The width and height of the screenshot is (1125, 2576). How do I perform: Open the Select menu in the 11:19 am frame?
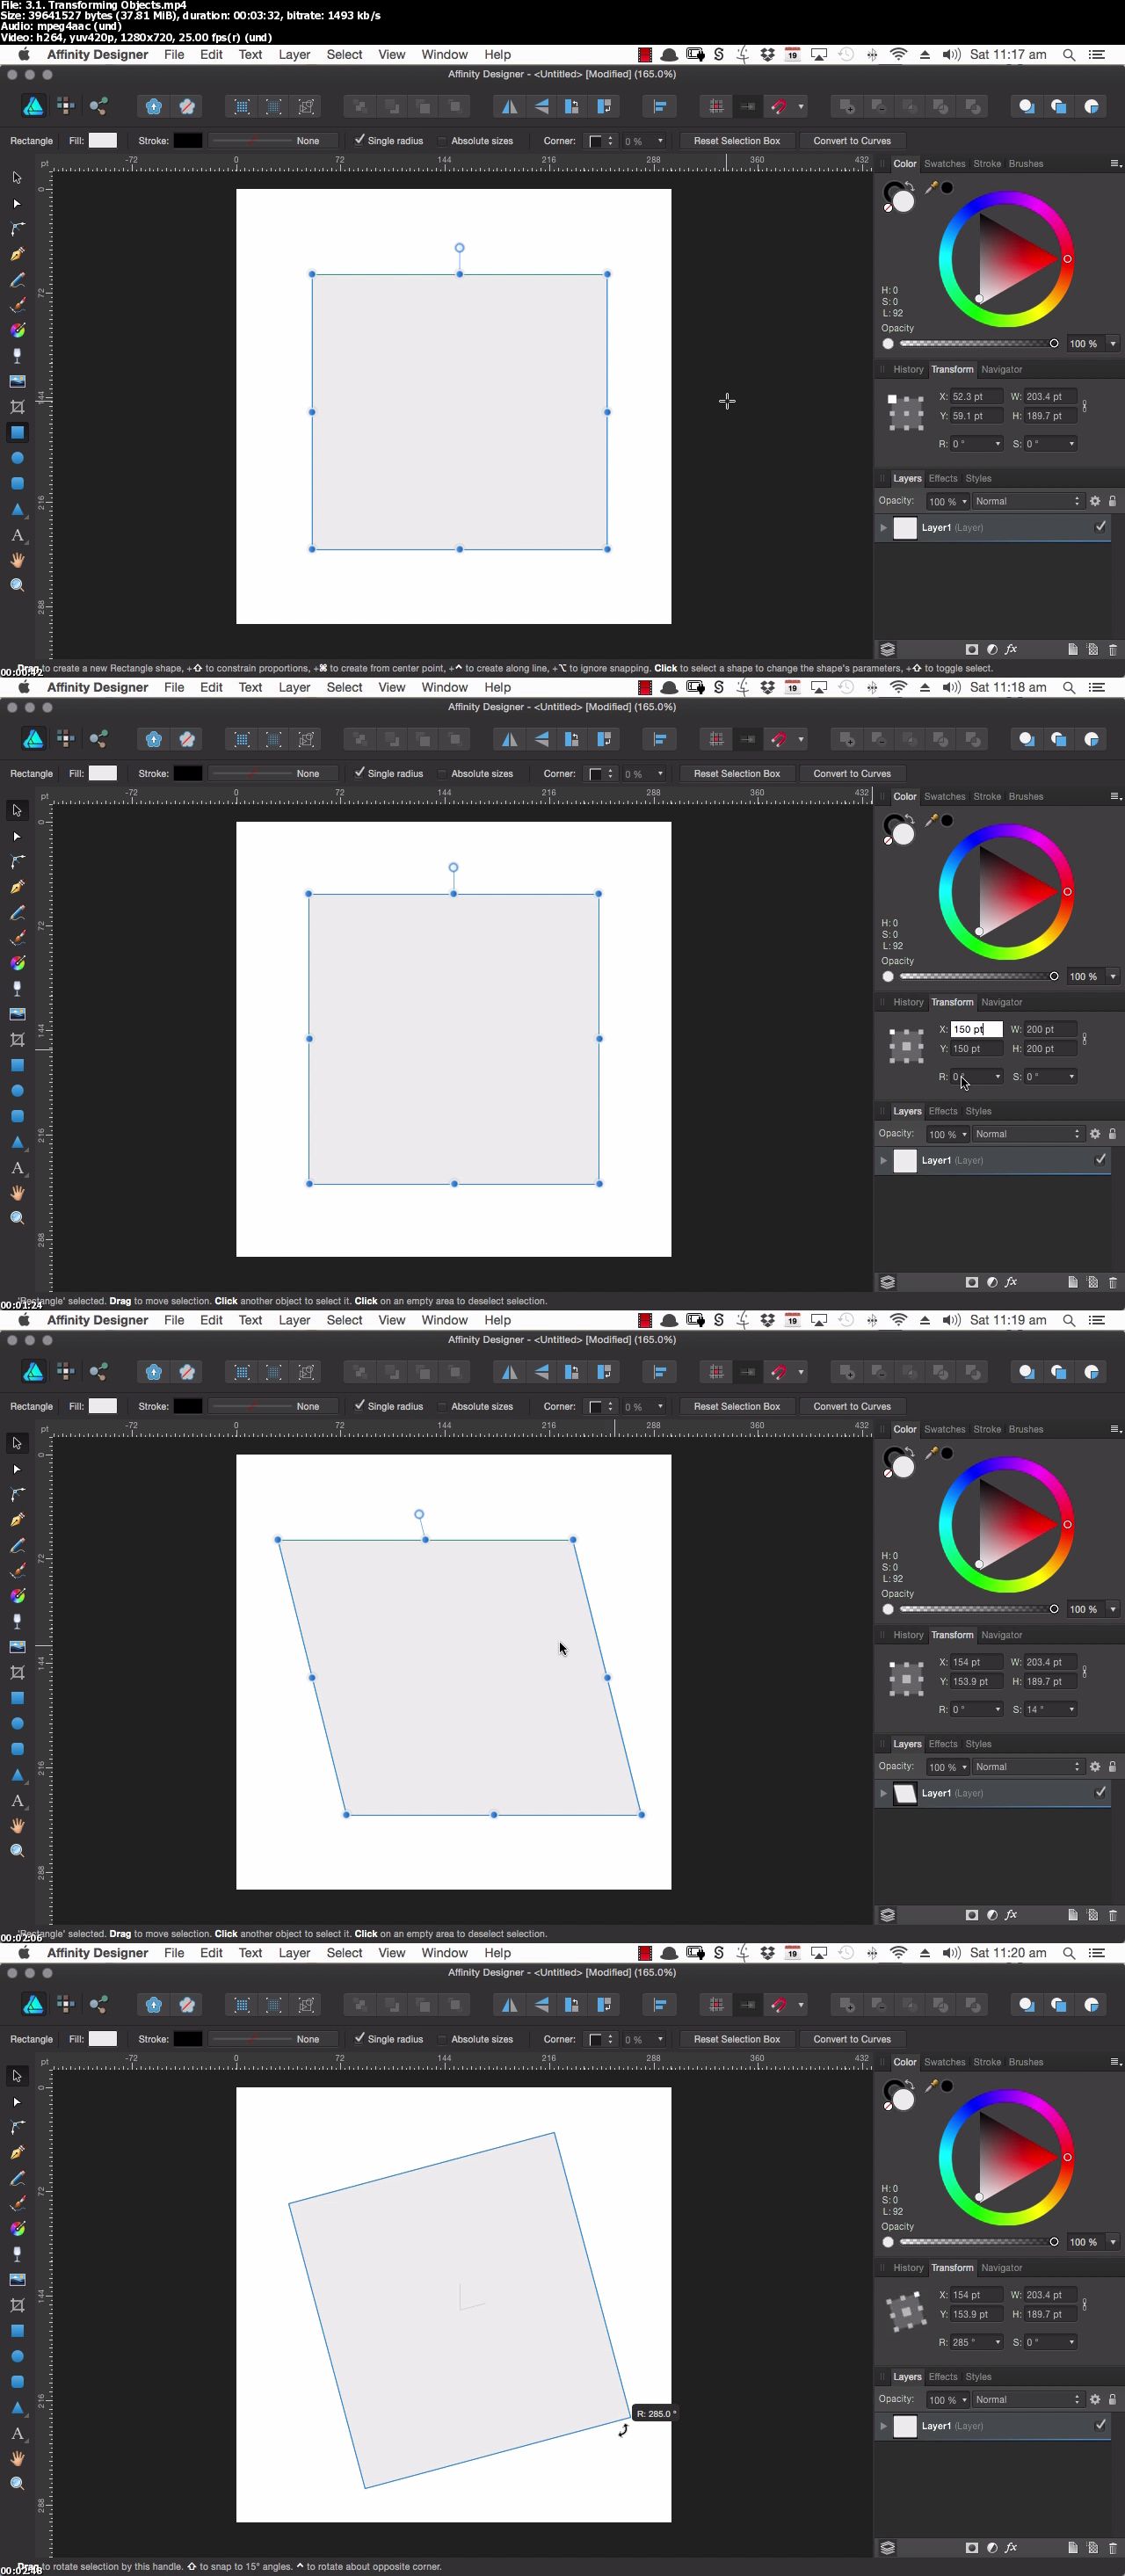344,1320
